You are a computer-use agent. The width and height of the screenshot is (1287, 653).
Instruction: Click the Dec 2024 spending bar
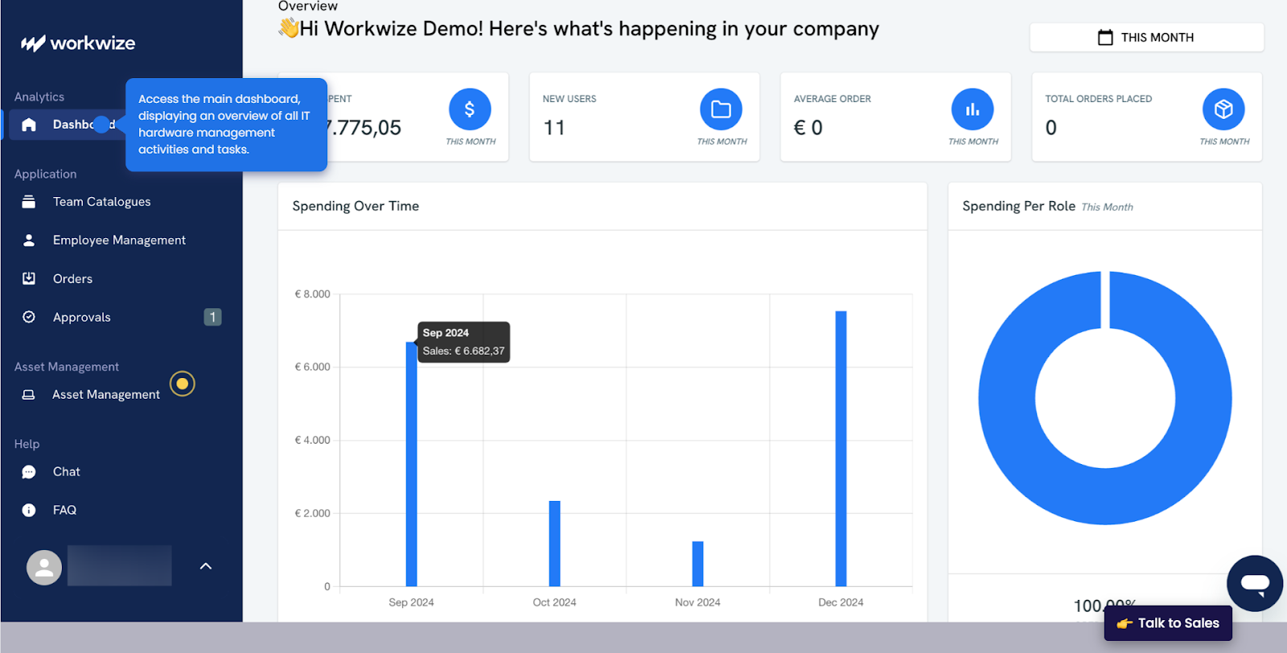pos(841,449)
